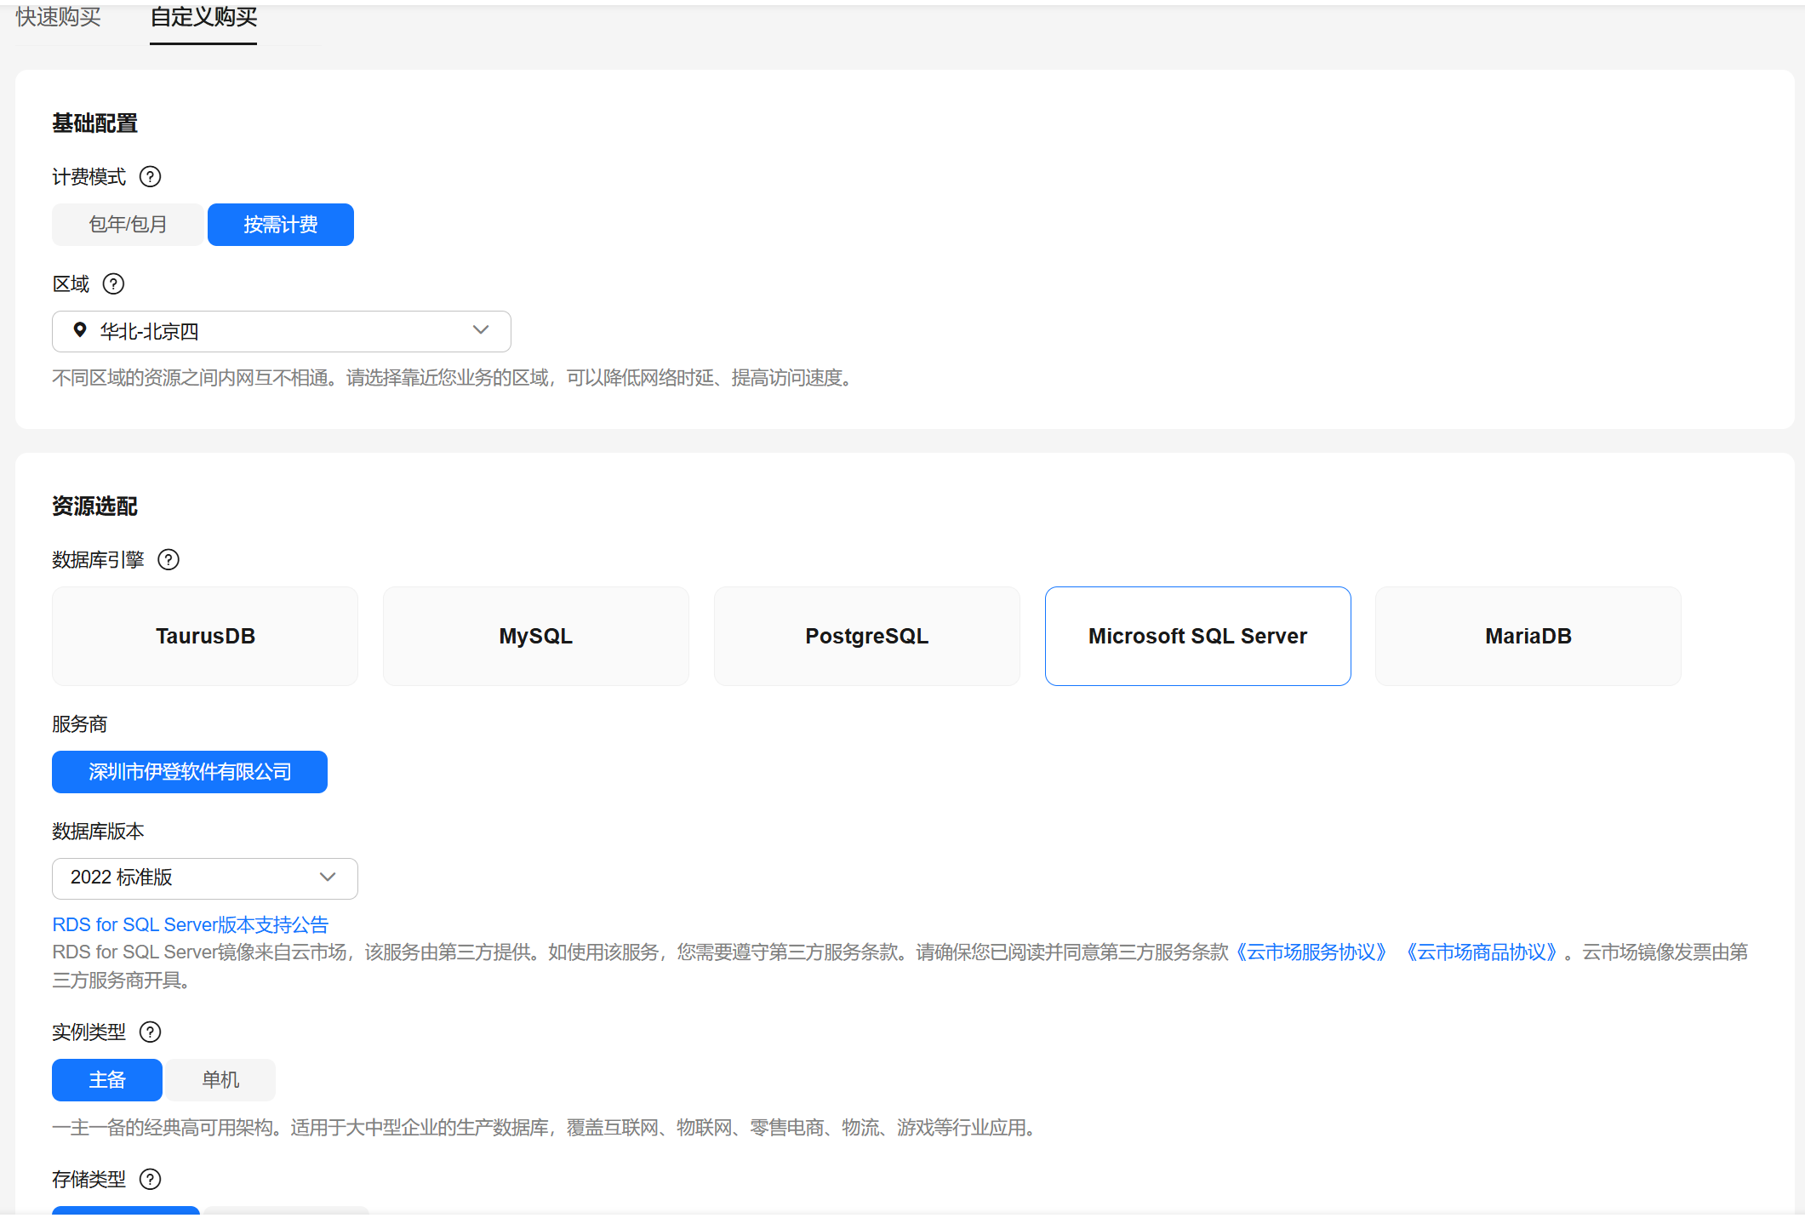Select provider 深圳市伊登软件有限公司

pos(190,772)
